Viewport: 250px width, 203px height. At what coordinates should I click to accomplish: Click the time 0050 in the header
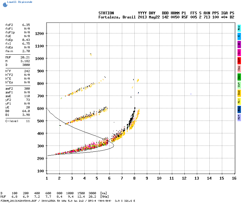(175, 17)
